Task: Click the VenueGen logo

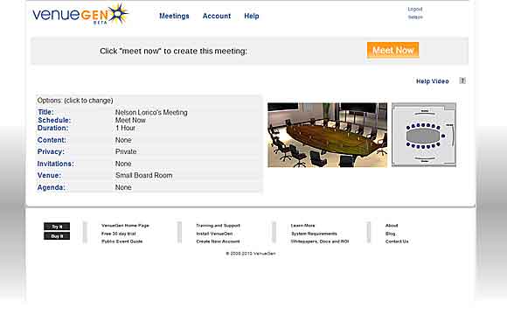Action: (x=80, y=15)
